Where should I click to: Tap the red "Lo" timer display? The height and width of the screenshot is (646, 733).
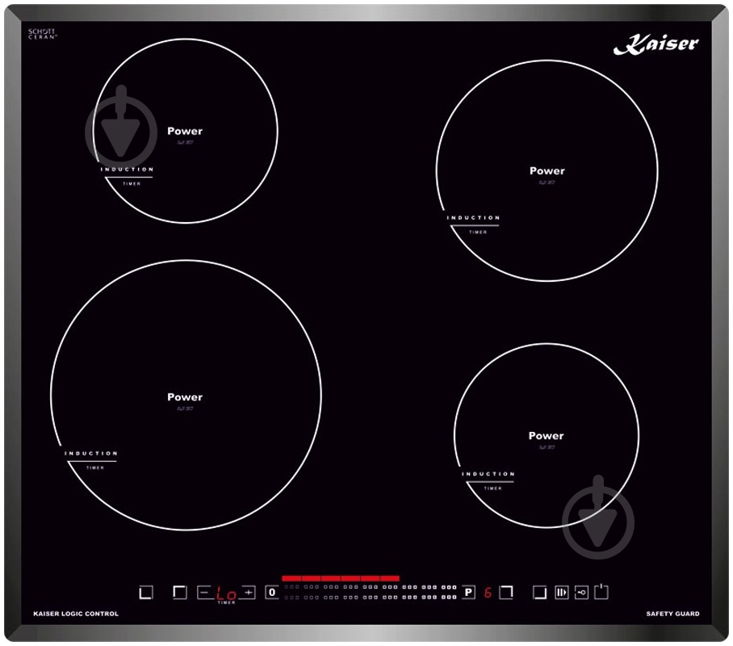coord(226,594)
